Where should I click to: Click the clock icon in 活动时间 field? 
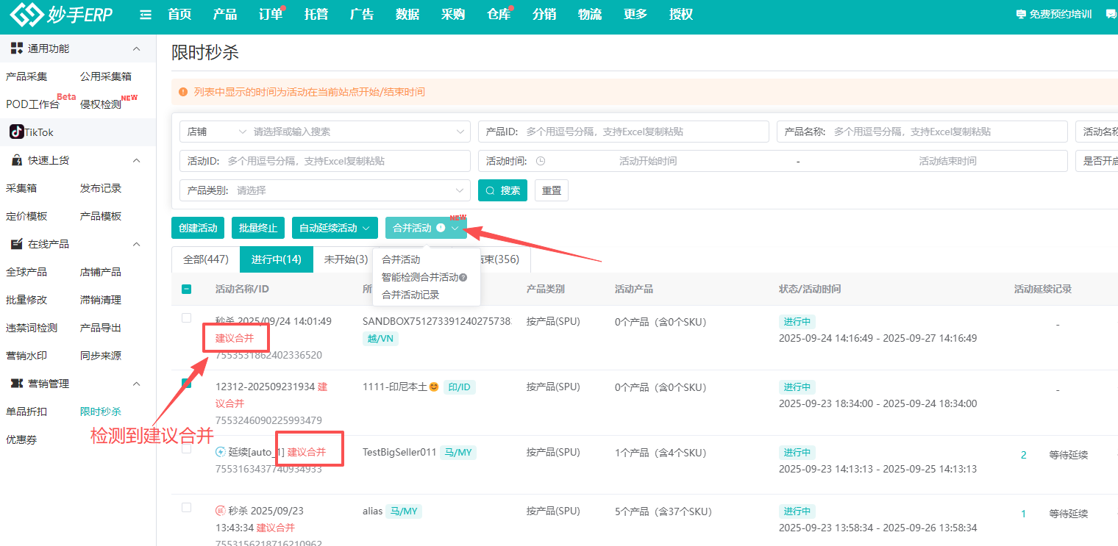click(541, 161)
